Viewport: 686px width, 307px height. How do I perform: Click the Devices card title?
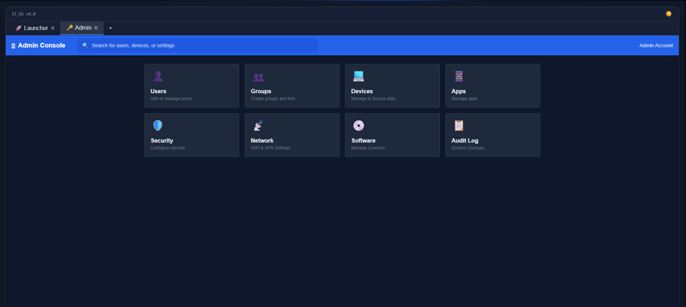(x=362, y=91)
